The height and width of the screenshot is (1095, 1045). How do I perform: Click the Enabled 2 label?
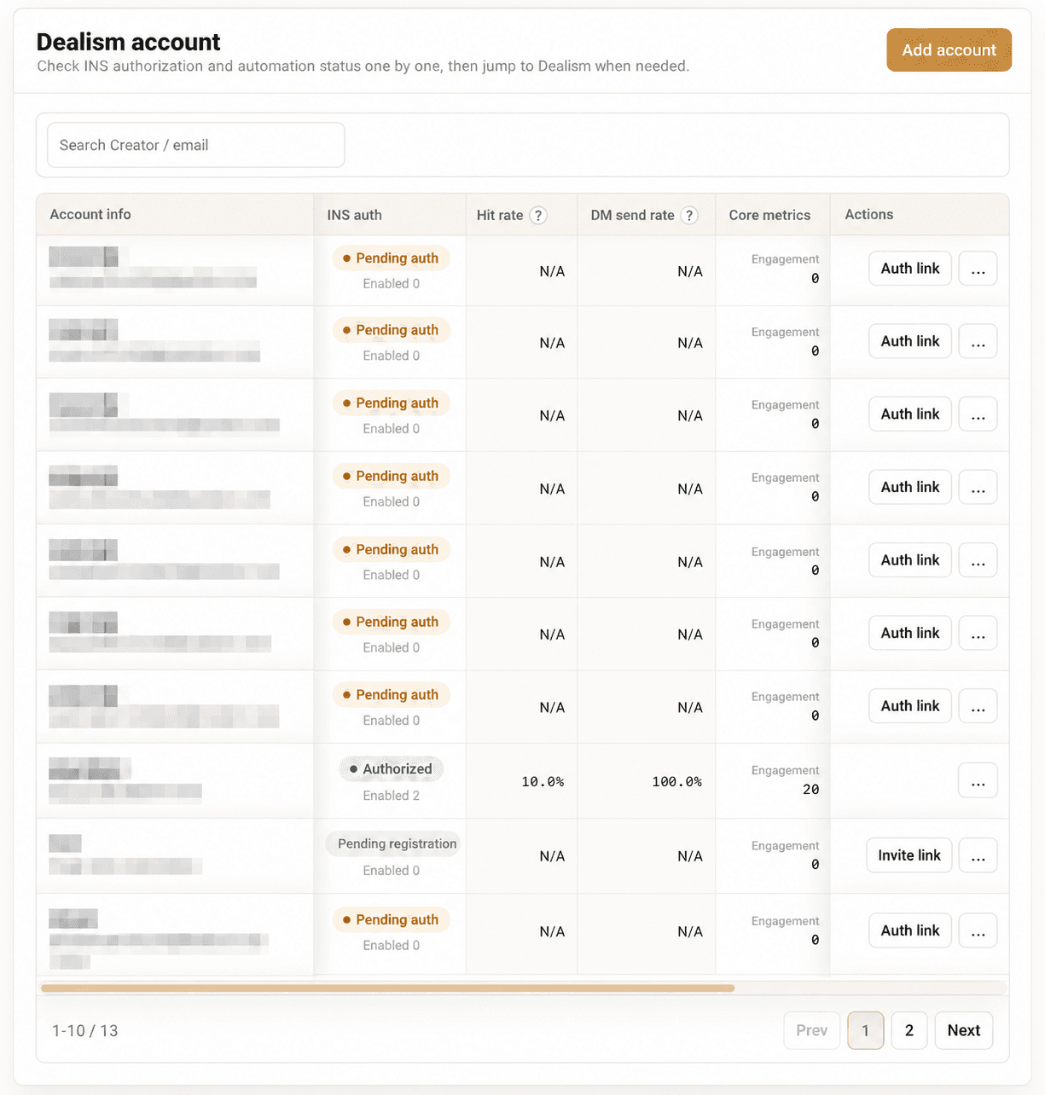tap(391, 796)
